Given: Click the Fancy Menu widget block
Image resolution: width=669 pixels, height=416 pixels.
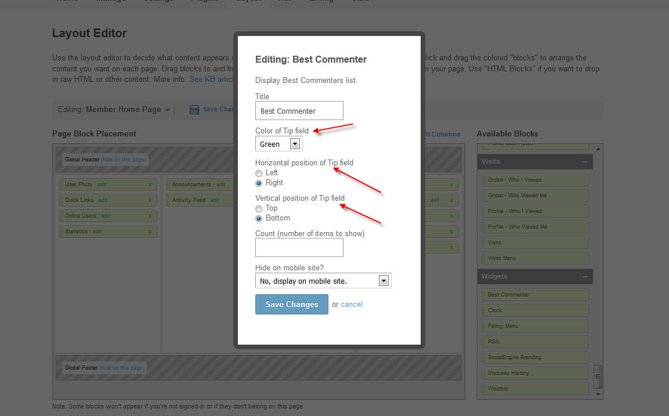Looking at the screenshot, I should [534, 326].
